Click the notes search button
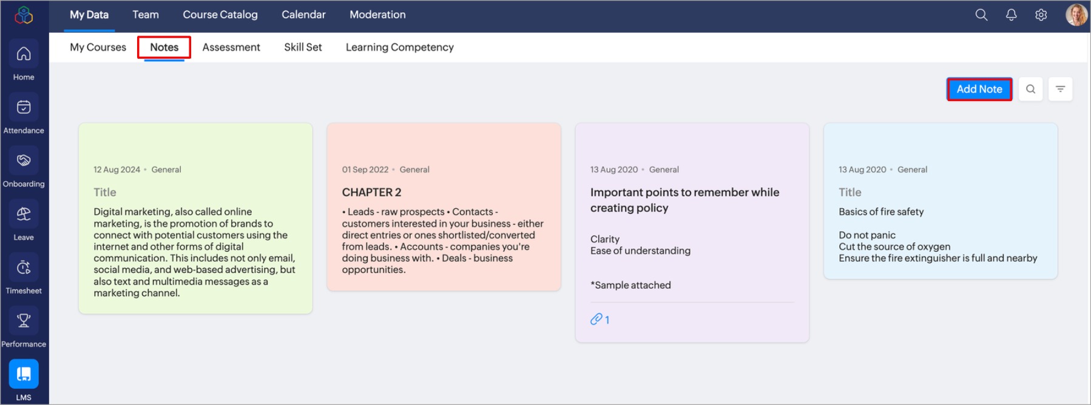1091x405 pixels. click(1030, 89)
